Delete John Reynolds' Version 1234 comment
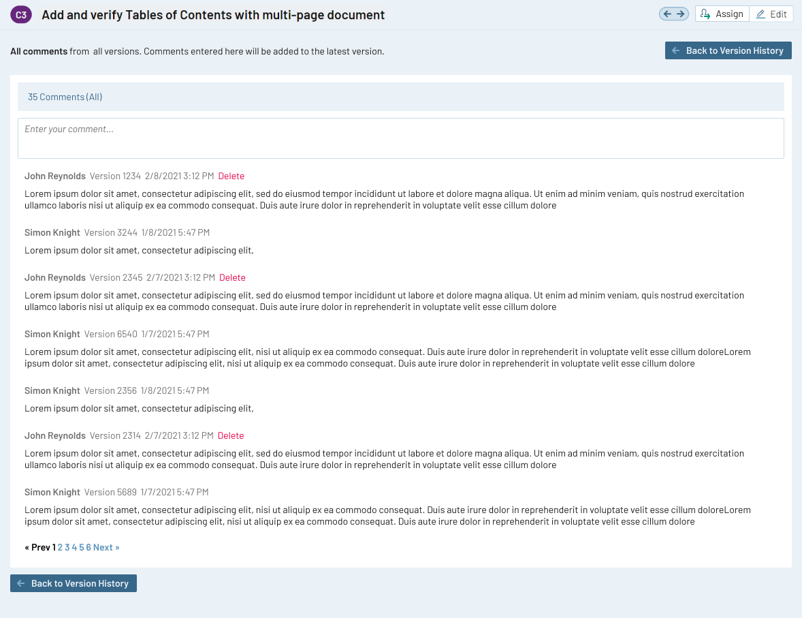The height and width of the screenshot is (618, 802). (x=231, y=176)
